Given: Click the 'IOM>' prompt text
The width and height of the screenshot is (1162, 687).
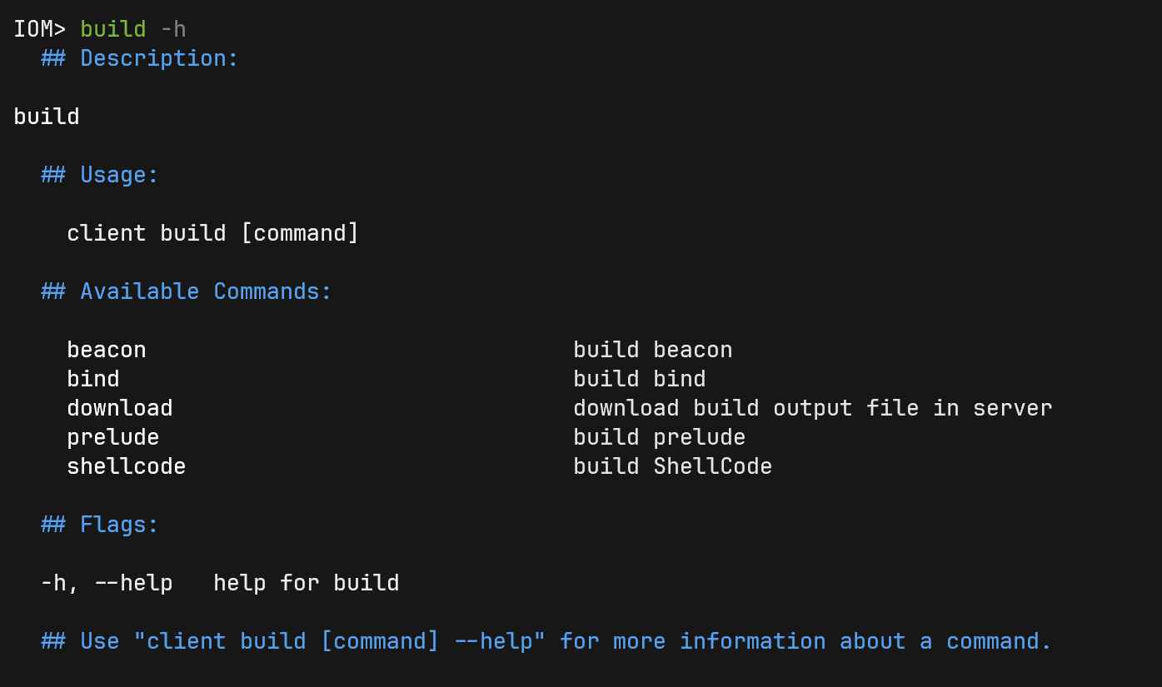Looking at the screenshot, I should [x=40, y=29].
